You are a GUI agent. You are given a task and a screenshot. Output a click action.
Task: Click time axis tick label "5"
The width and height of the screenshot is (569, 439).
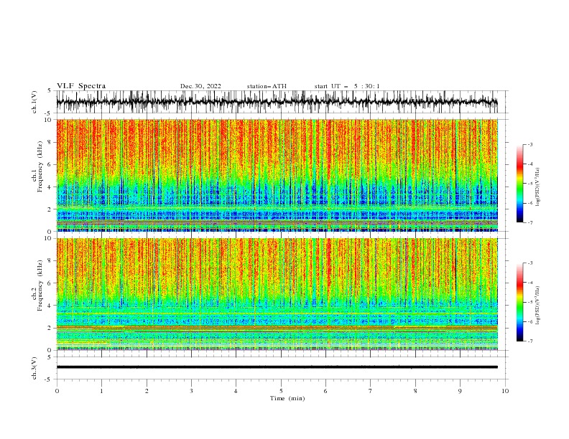pos(281,391)
